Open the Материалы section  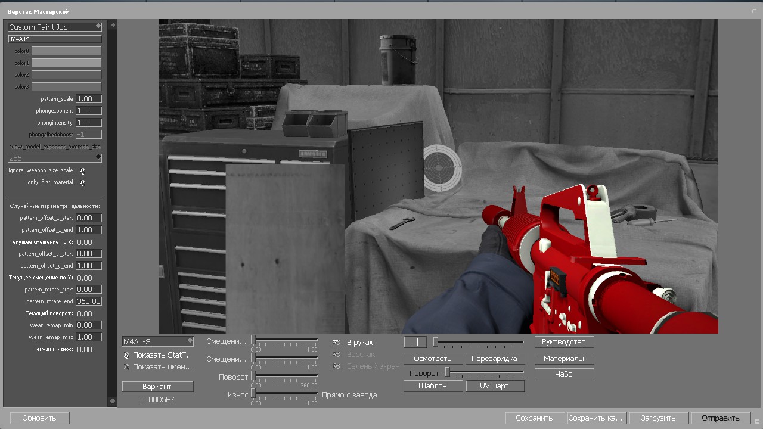coord(565,359)
